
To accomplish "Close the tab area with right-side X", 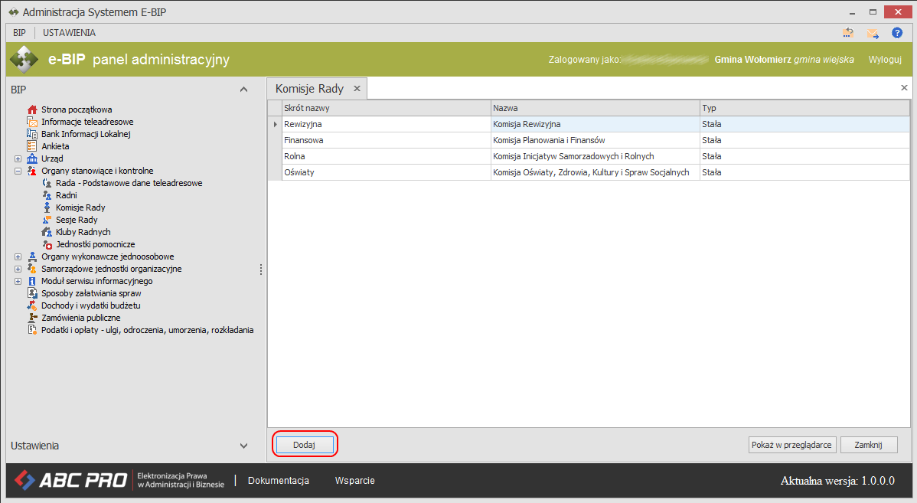I will 904,88.
